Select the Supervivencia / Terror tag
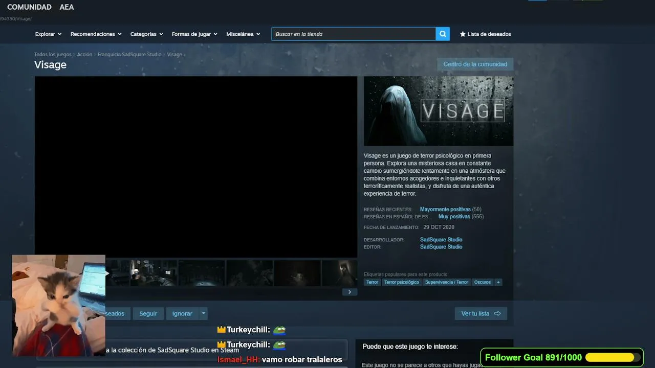Viewport: 655px width, 368px height. 447,282
